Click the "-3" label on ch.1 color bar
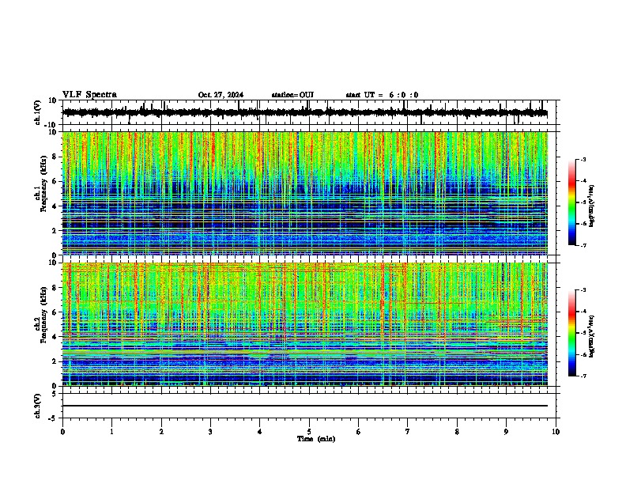 [583, 159]
